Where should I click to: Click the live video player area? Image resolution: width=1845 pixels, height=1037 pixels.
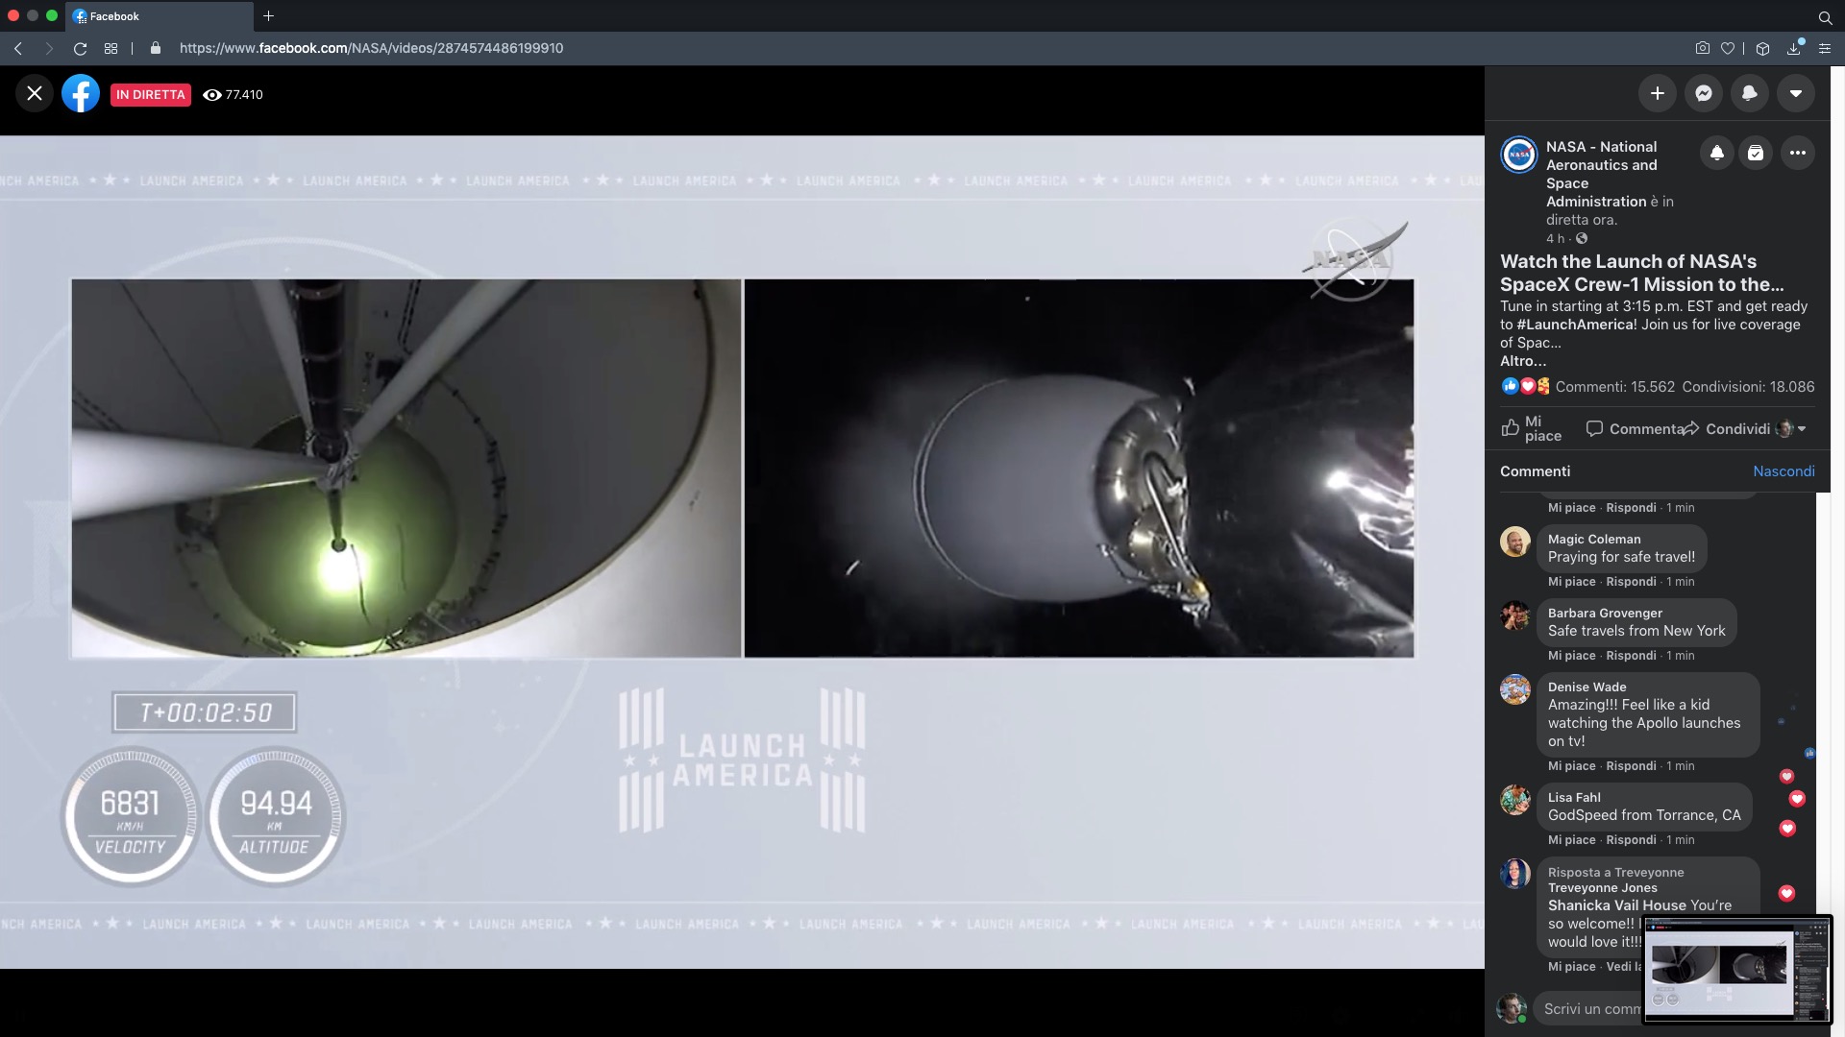coord(742,551)
